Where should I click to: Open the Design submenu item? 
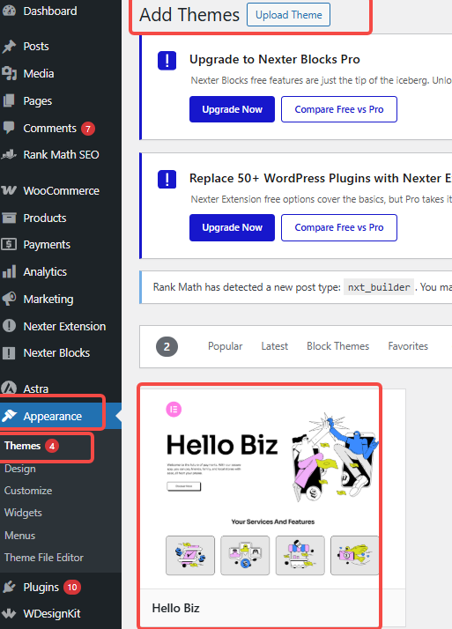(x=20, y=469)
